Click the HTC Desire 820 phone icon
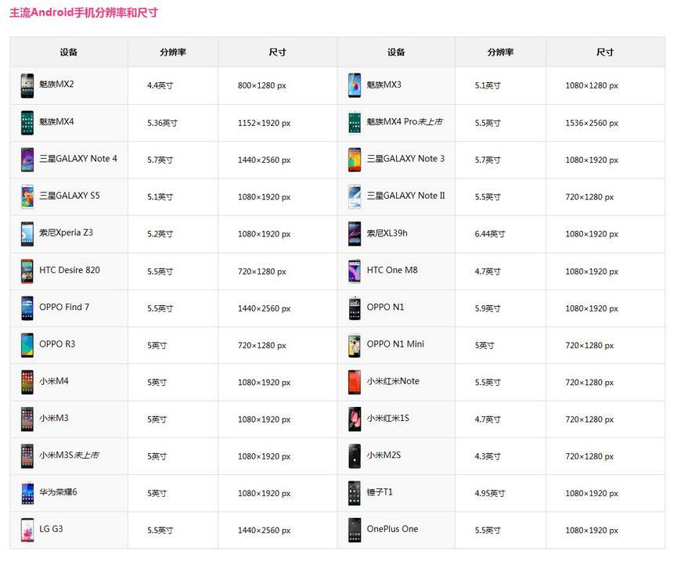The width and height of the screenshot is (677, 565). [27, 271]
